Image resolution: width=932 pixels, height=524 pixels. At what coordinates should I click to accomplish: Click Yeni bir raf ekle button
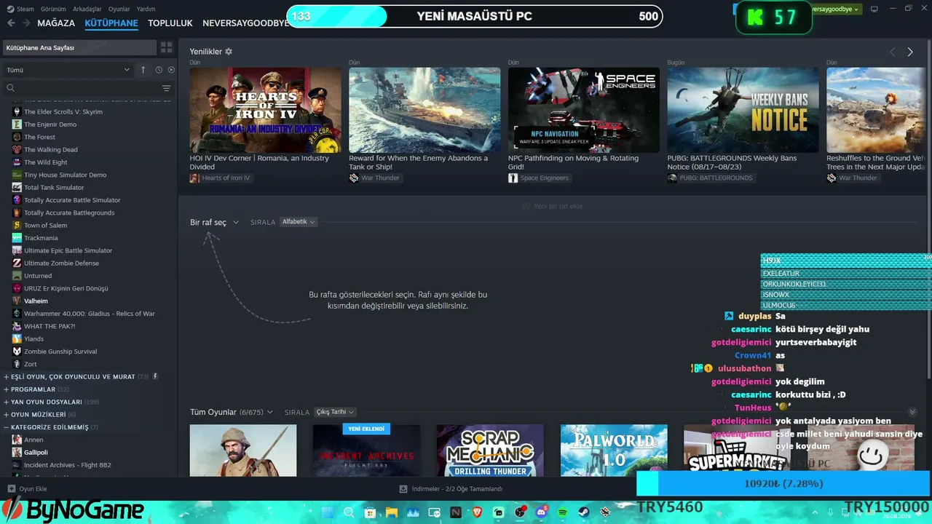tap(553, 206)
